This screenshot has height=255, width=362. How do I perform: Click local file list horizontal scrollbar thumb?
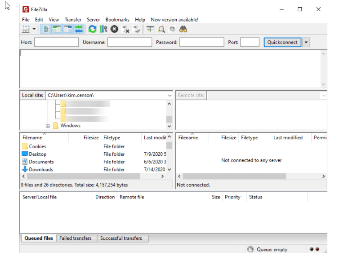(x=83, y=176)
